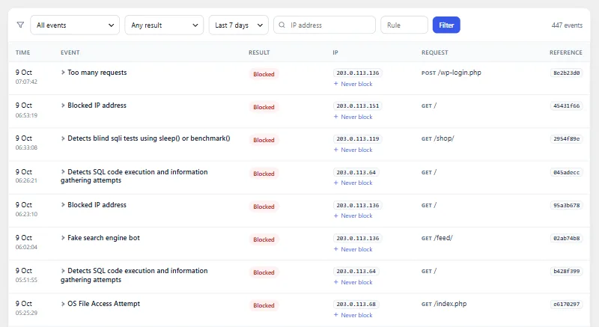This screenshot has height=327, width=599.
Task: Click Never block for the 06:26:21 event
Action: pyautogui.click(x=353, y=183)
